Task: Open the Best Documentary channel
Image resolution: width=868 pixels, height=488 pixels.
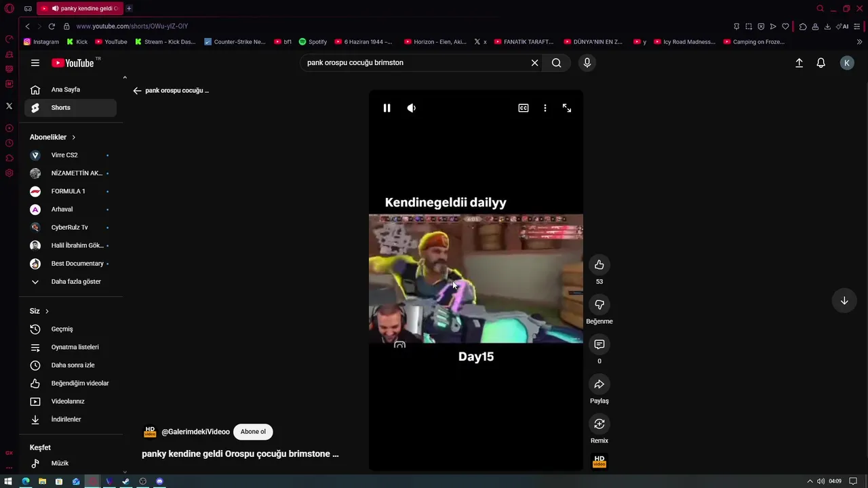Action: 71,264
